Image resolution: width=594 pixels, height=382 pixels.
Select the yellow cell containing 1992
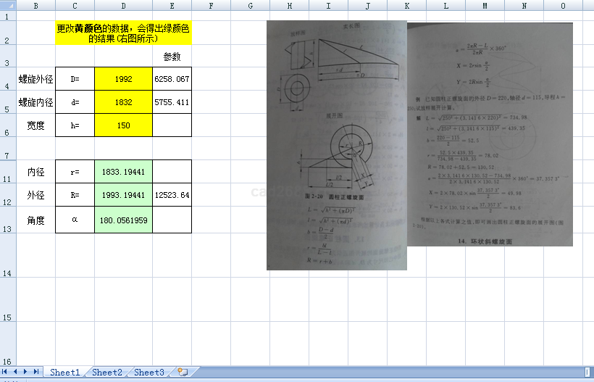pos(123,80)
